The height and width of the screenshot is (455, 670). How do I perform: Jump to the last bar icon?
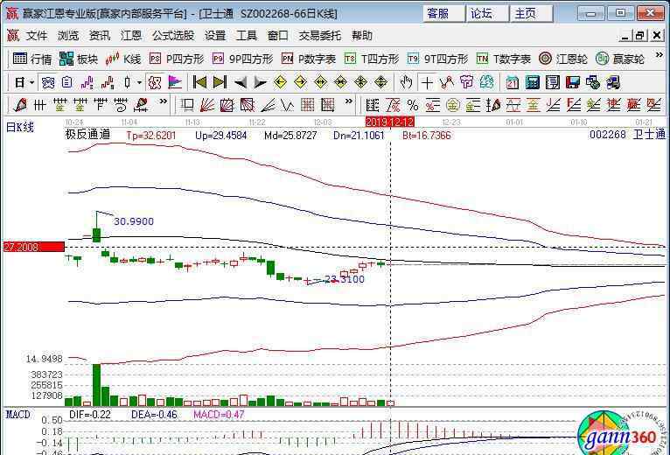pos(220,82)
